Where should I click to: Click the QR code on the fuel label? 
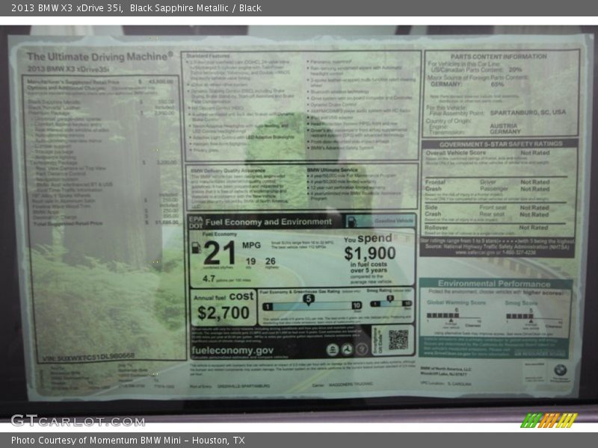[x=398, y=340]
